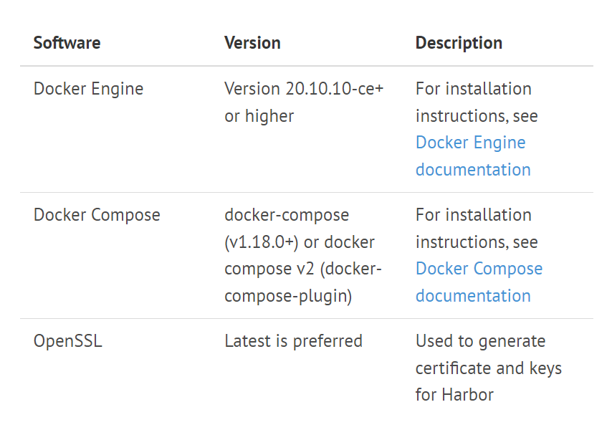
Task: Click the 'docker-compose' text starting the Version cell
Action: tap(287, 215)
